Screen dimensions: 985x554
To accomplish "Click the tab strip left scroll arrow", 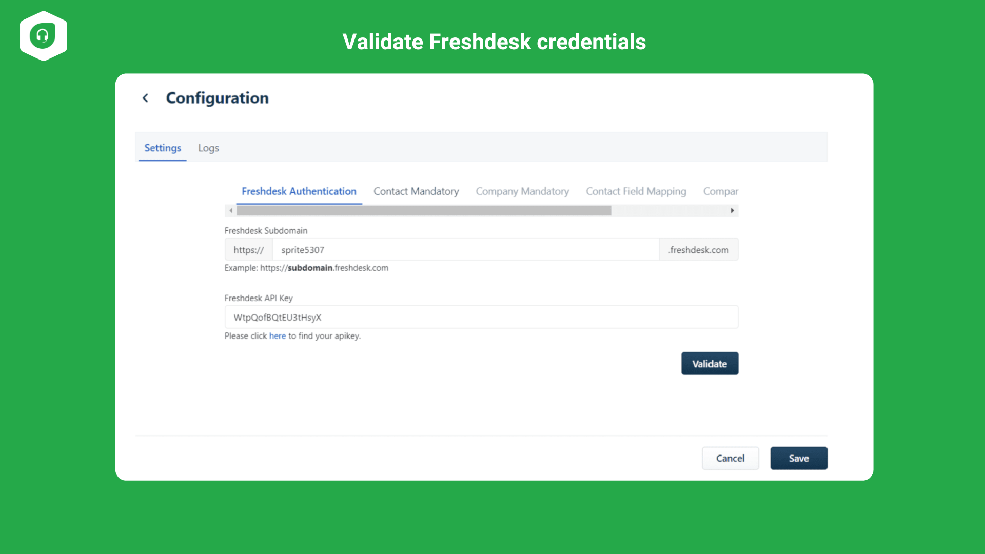I will 231,211.
